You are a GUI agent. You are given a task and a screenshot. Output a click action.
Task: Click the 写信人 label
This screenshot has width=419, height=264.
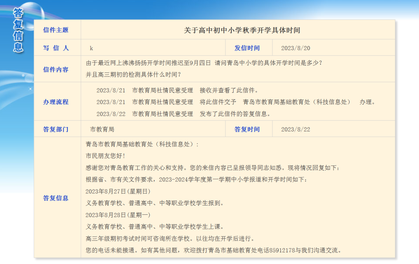point(55,48)
